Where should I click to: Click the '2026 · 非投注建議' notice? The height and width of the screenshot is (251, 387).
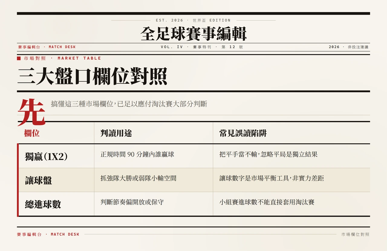pyautogui.click(x=349, y=47)
